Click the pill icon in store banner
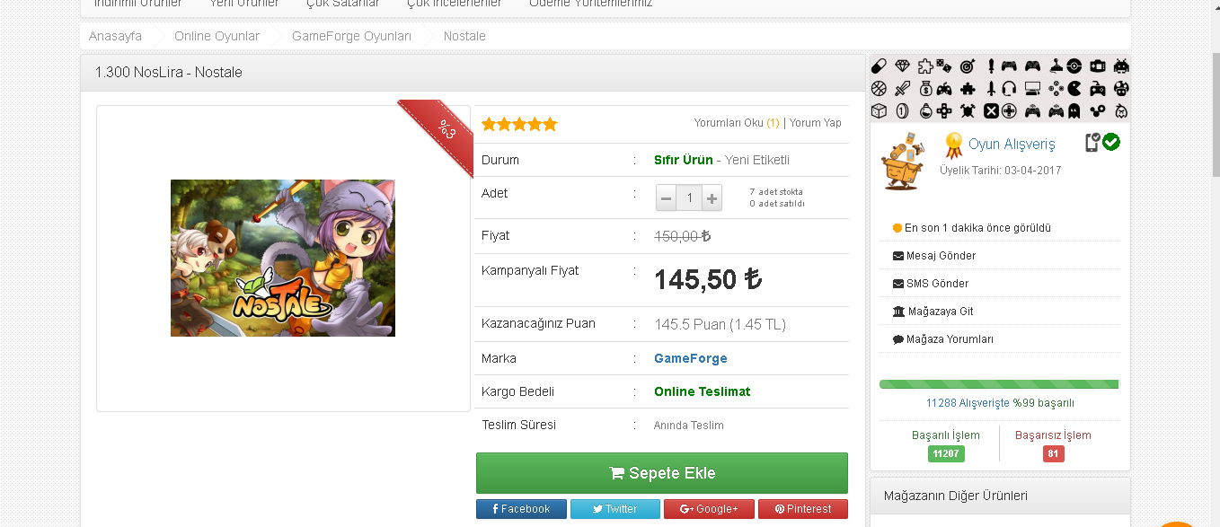Image resolution: width=1220 pixels, height=527 pixels. pyautogui.click(x=879, y=66)
